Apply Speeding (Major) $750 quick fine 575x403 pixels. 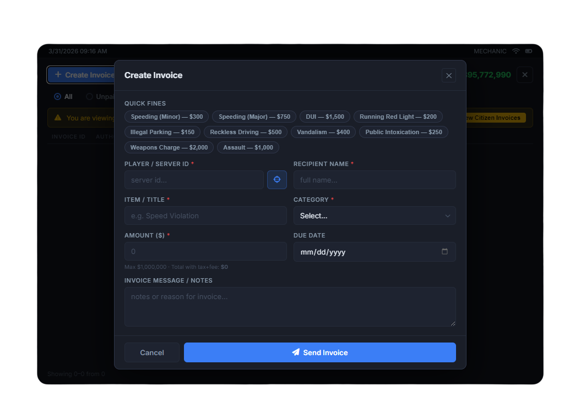coord(254,117)
